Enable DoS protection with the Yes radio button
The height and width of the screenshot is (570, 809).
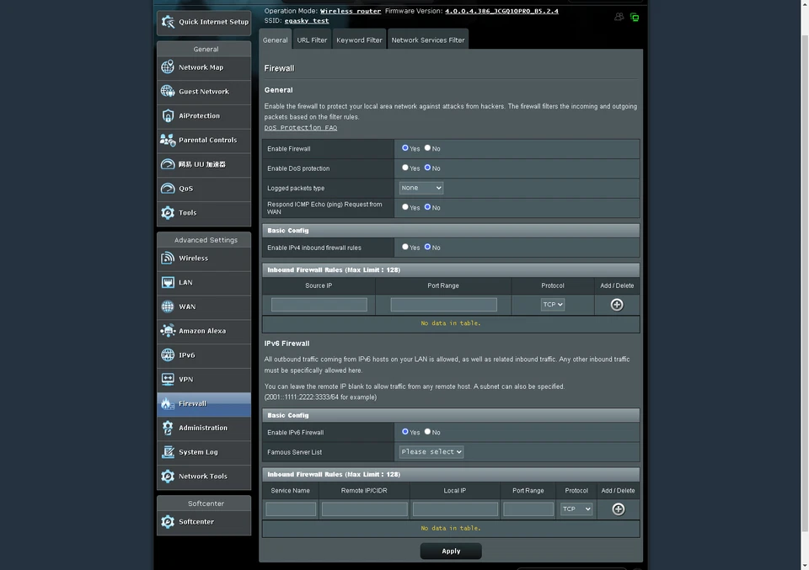pos(405,168)
